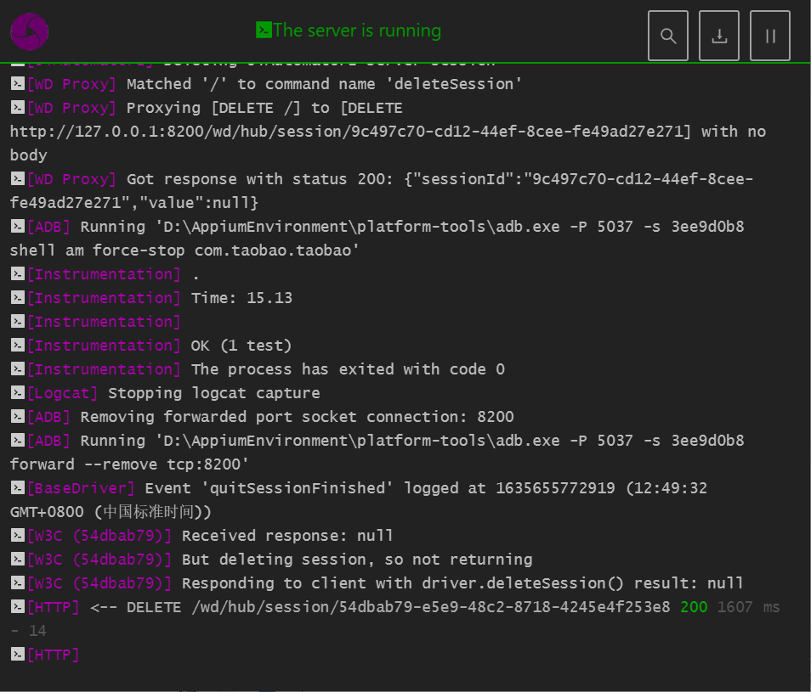The height and width of the screenshot is (692, 811).
Task: Click "The process has exited with code 0"
Action: [x=348, y=369]
